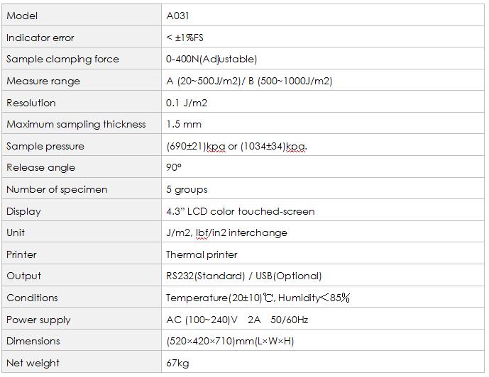Click the Indicator error label
The image size is (489, 377).
click(40, 38)
